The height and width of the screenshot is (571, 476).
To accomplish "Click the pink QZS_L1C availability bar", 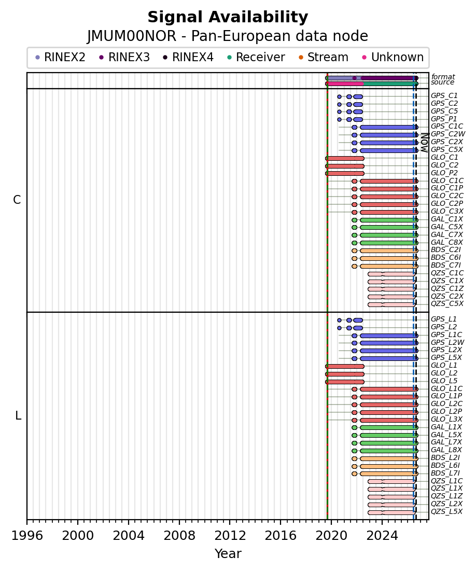I will pyautogui.click(x=391, y=482).
